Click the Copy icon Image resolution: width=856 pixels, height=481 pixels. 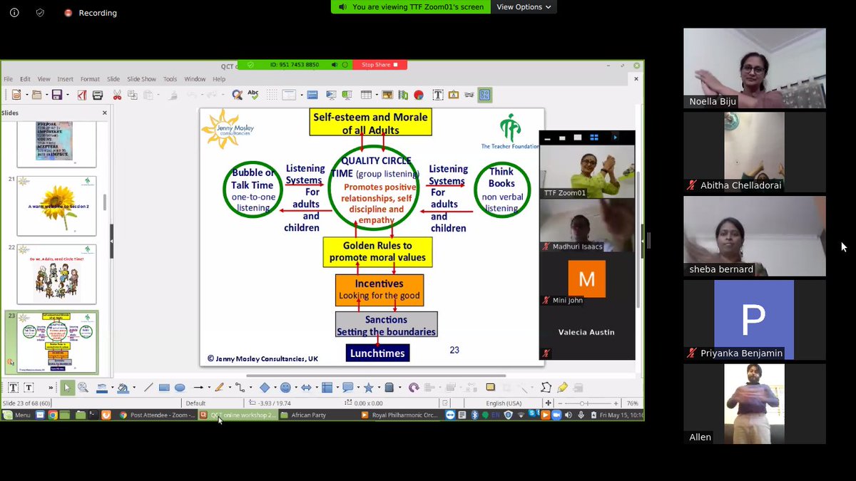132,95
